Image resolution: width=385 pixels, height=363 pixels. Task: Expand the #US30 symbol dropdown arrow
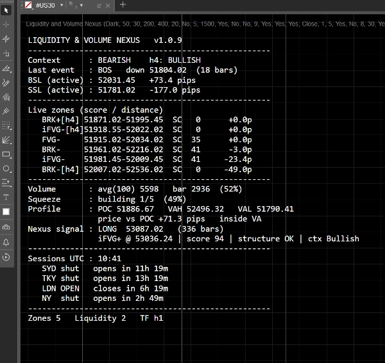(x=62, y=5)
